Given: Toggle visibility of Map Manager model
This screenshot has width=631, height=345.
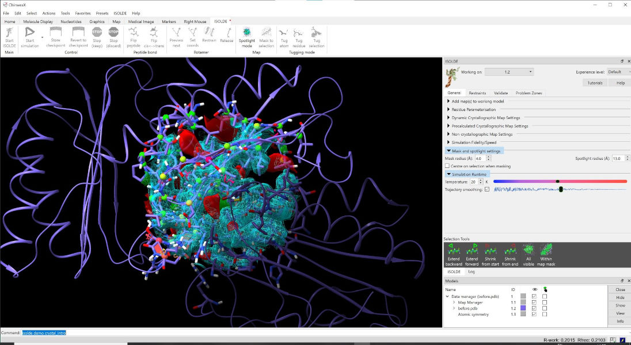Looking at the screenshot, I should [x=534, y=302].
